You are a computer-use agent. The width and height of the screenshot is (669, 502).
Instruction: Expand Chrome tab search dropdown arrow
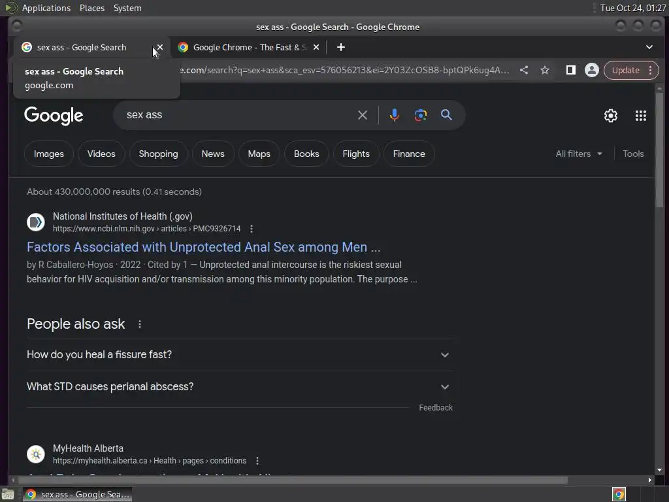coord(649,47)
